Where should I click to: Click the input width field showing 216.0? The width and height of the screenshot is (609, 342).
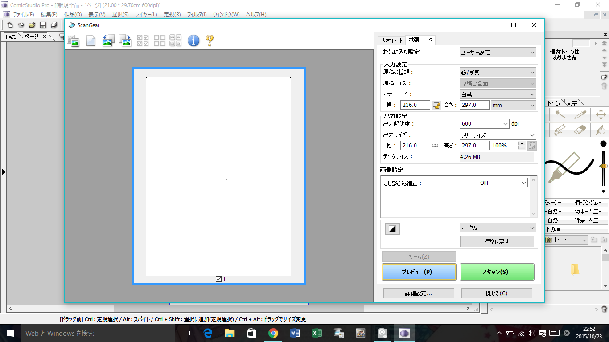click(x=416, y=105)
